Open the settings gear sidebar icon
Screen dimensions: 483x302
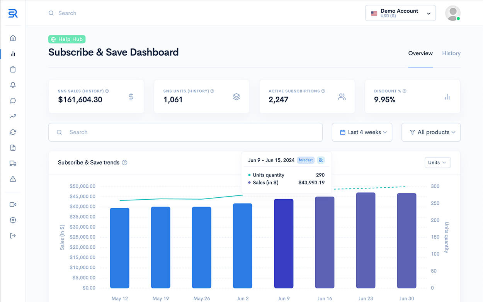[13, 220]
